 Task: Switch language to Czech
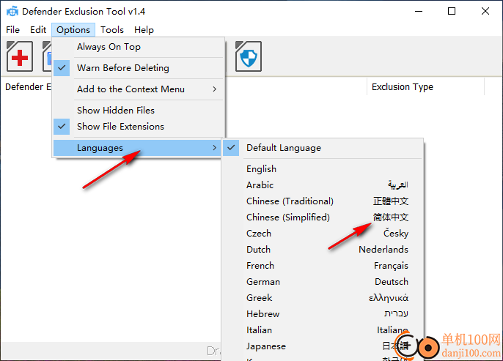pos(323,233)
